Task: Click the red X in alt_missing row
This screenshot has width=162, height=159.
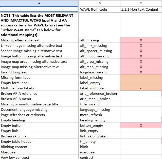Action: (x=141, y=40)
